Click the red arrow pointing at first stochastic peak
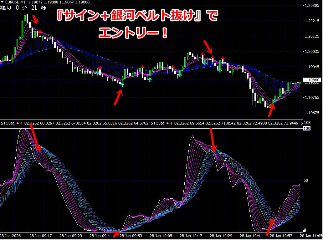The width and height of the screenshot is (323, 240). [35, 138]
